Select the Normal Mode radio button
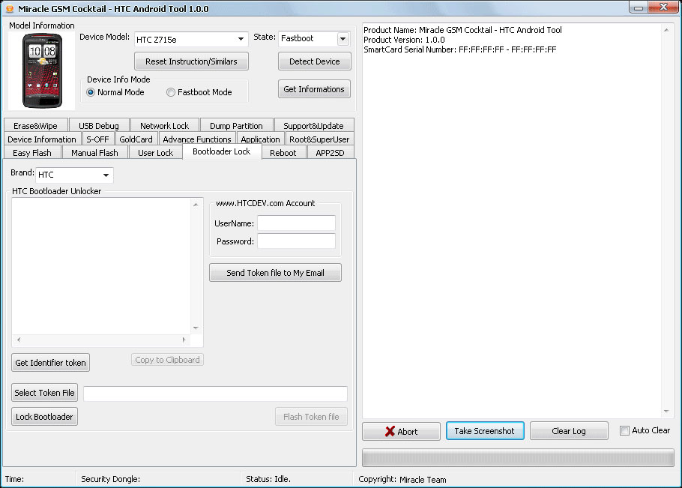 (91, 92)
